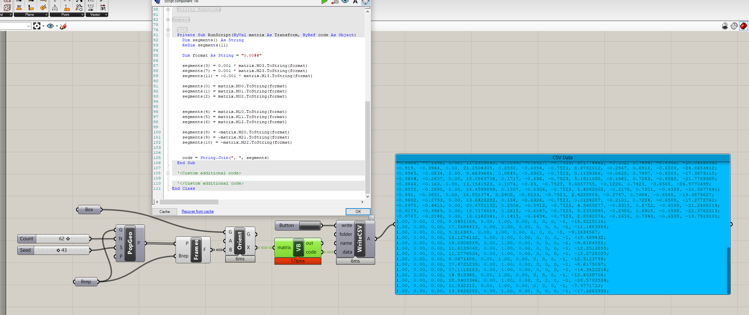Open the Recover from cache link
This screenshot has width=749, height=315.
[197, 211]
